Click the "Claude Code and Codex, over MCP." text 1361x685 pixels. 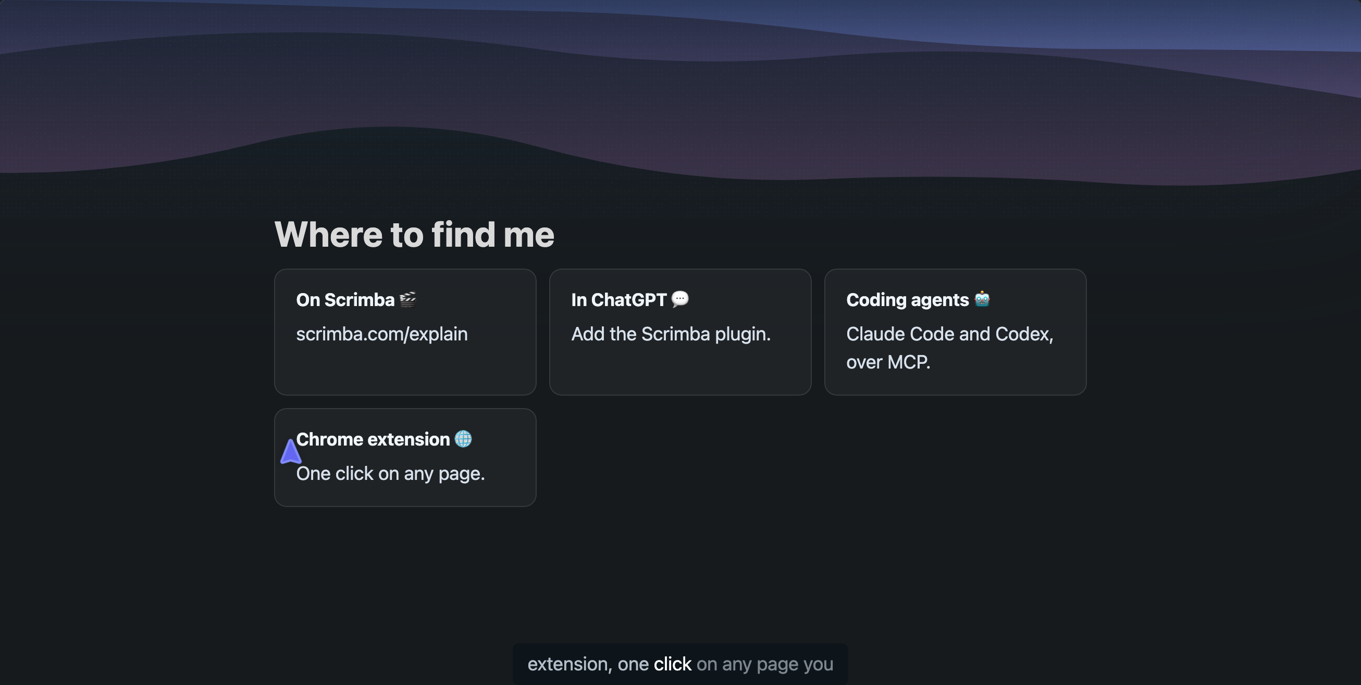pos(950,348)
